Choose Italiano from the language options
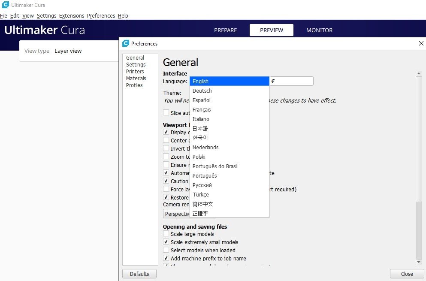This screenshot has height=281, width=426. pyautogui.click(x=229, y=119)
